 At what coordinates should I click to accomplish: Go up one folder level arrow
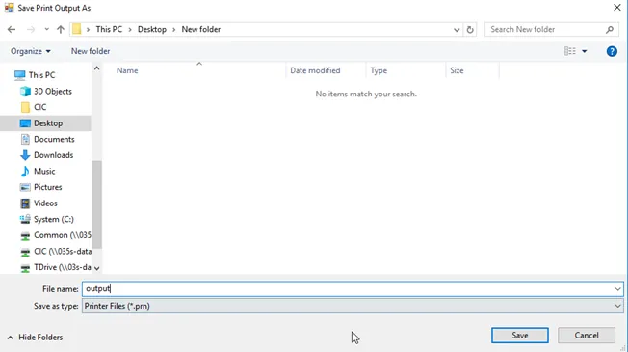pos(61,29)
